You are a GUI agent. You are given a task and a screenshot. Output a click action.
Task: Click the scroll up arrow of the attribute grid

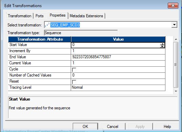click(x=176, y=40)
